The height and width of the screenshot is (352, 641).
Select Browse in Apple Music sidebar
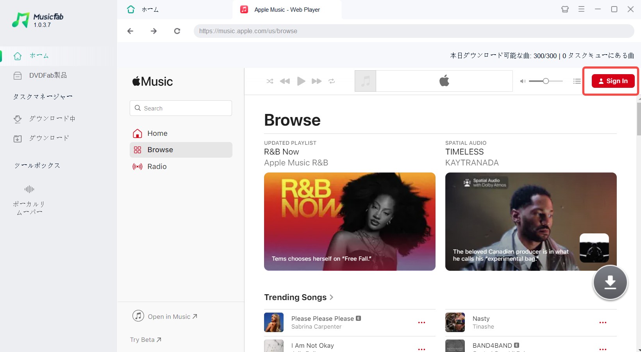[x=181, y=150]
